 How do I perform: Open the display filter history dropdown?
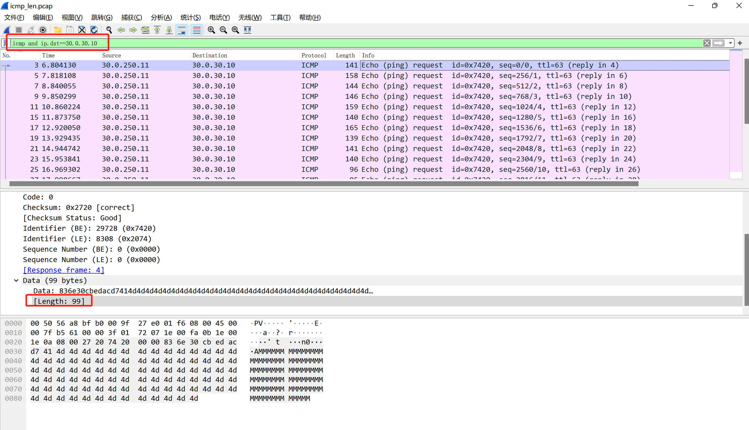[x=730, y=43]
